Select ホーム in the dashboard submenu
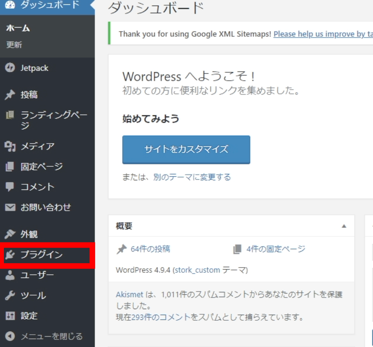The image size is (373, 347). click(x=18, y=28)
